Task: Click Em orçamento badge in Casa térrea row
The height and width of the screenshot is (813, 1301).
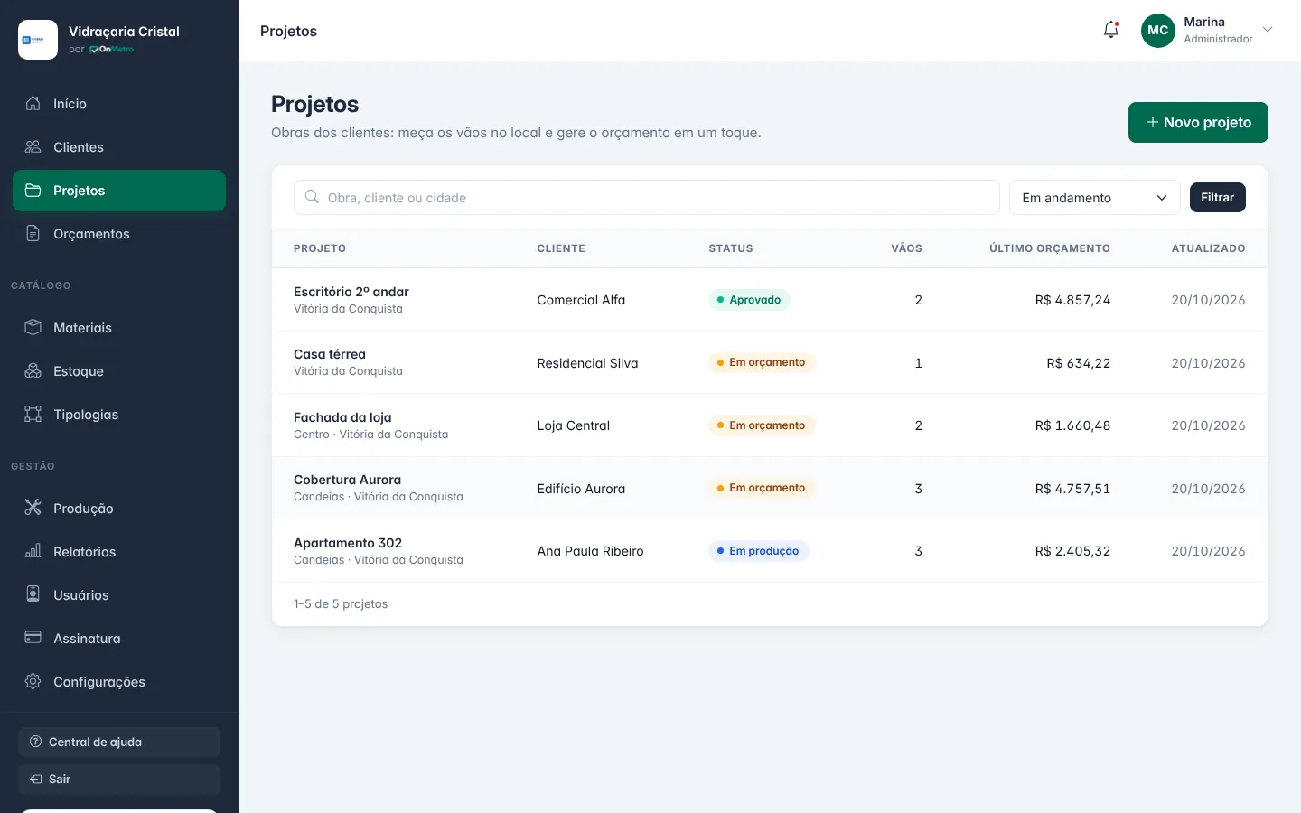Action: [762, 362]
